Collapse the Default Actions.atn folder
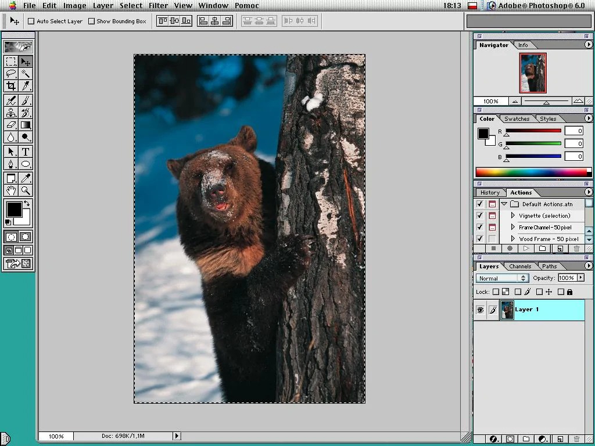The width and height of the screenshot is (595, 446). click(x=504, y=204)
